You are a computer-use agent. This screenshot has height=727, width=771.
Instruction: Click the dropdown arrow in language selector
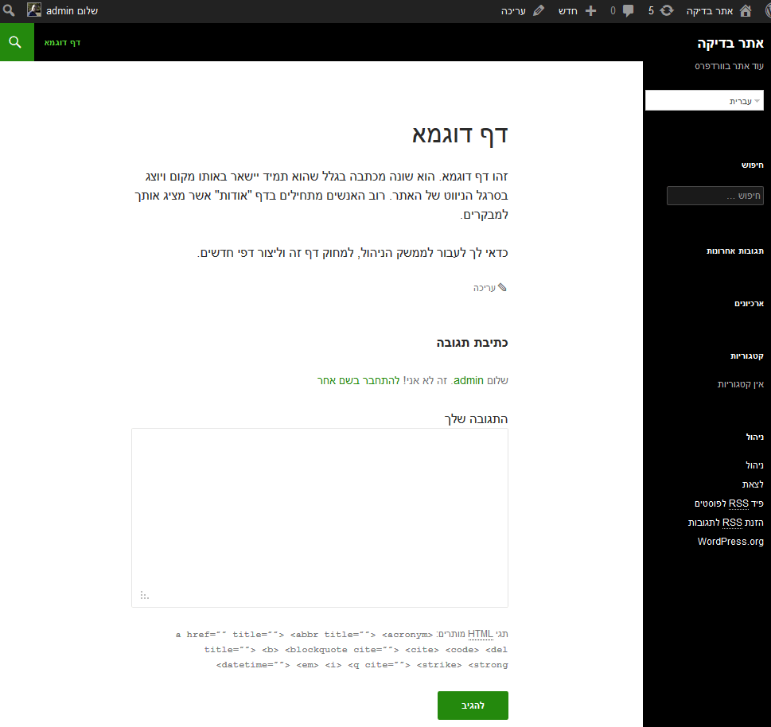[757, 101]
